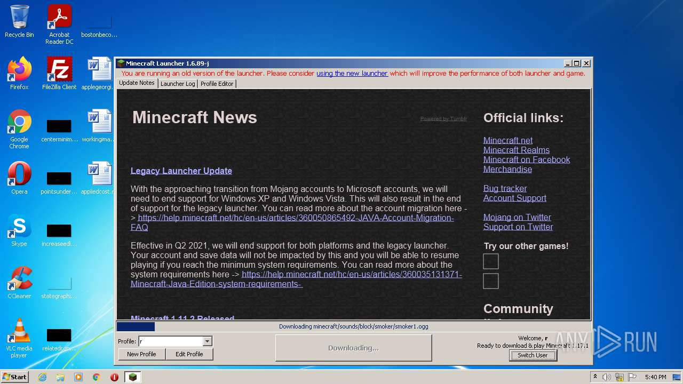Open Bug tracker link
The image size is (683, 384).
(505, 188)
